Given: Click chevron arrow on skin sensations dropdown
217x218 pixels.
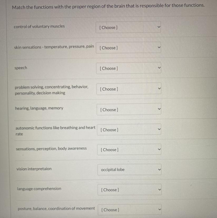Looking at the screenshot, I should tap(158, 48).
